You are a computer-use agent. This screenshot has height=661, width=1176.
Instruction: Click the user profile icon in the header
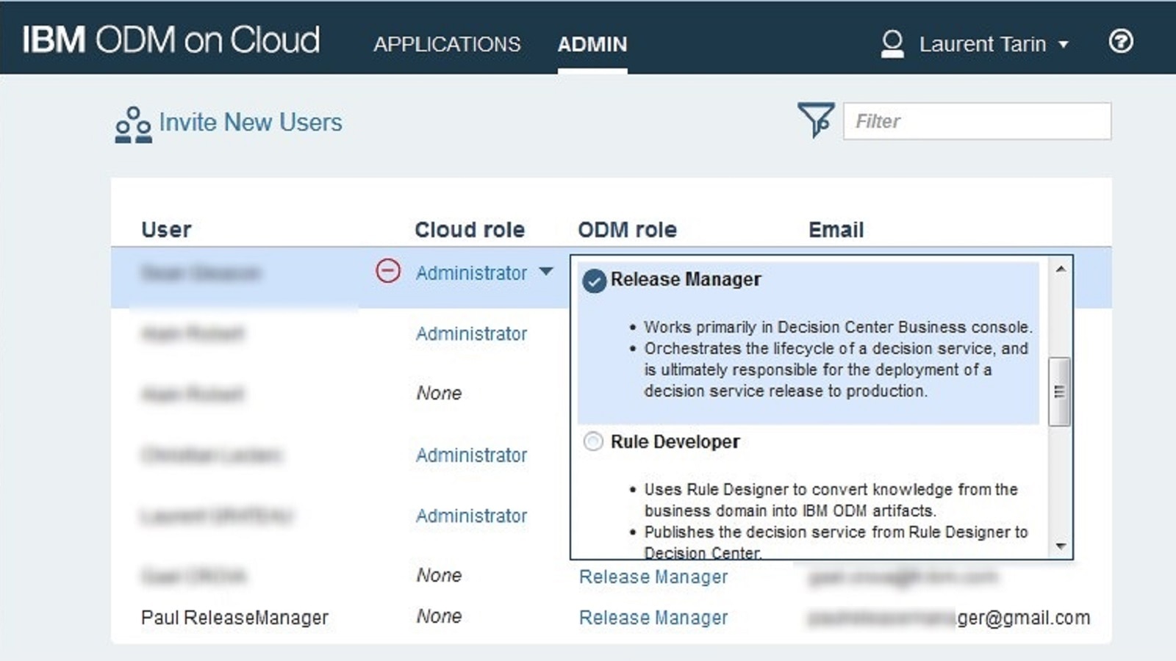(x=892, y=43)
